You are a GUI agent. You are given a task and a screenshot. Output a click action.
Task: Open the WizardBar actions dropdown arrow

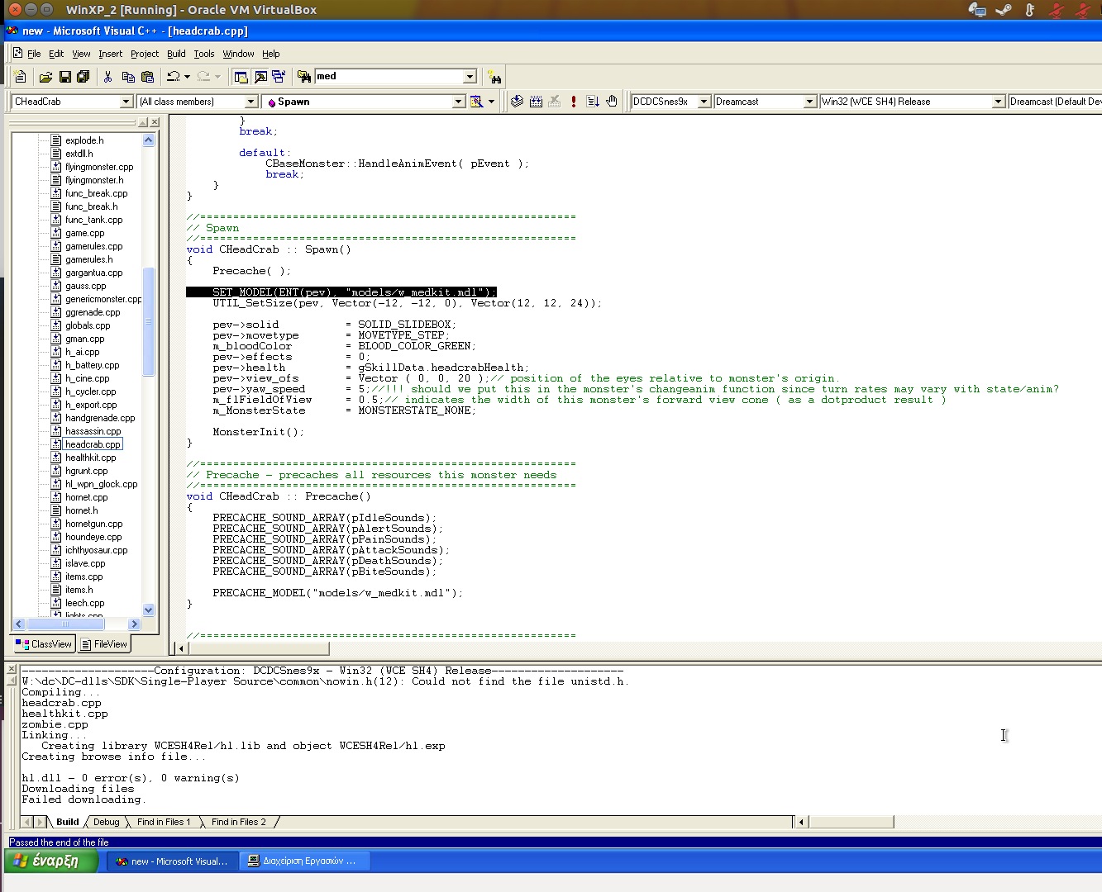coord(491,102)
